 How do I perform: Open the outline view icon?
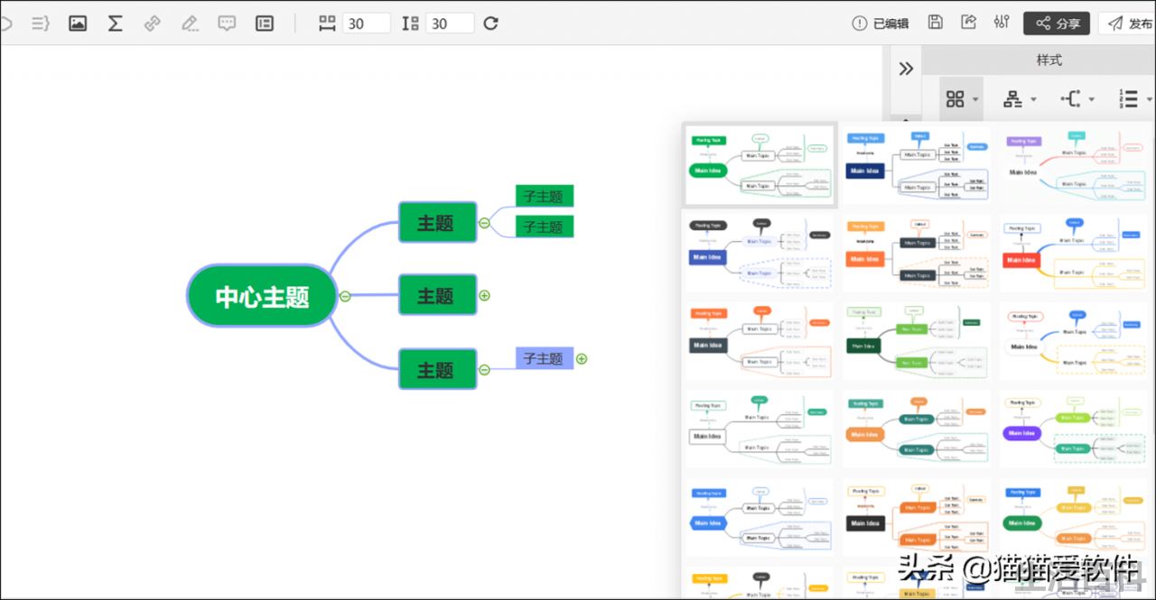pos(265,23)
